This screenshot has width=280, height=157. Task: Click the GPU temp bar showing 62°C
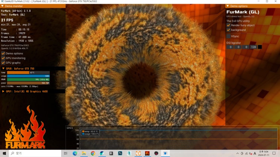click(x=28, y=72)
